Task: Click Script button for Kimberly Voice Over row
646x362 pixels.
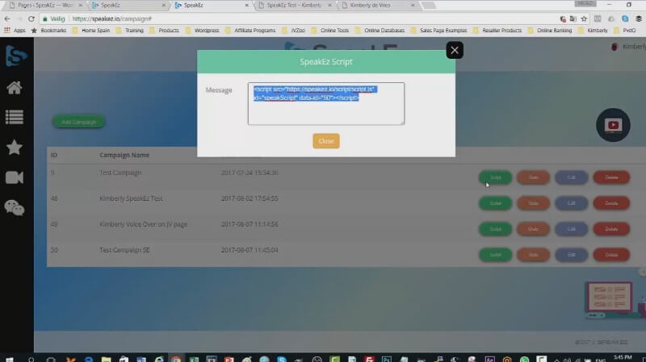Action: tap(495, 229)
